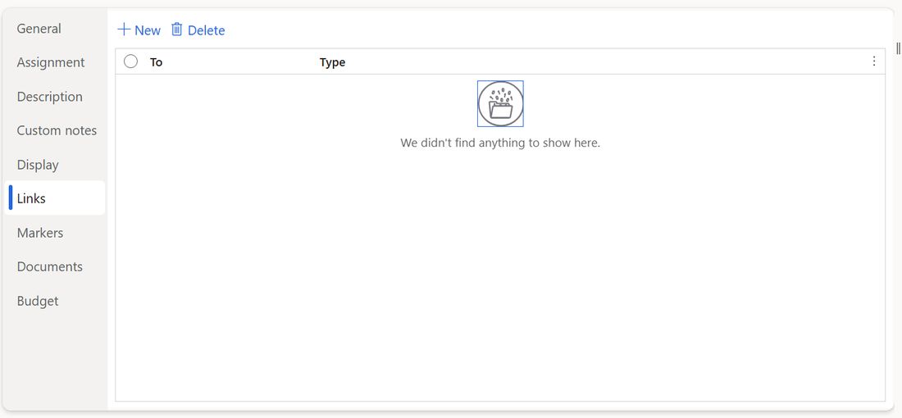902x418 pixels.
Task: Click the panel splitter handle at right edge
Action: point(898,48)
